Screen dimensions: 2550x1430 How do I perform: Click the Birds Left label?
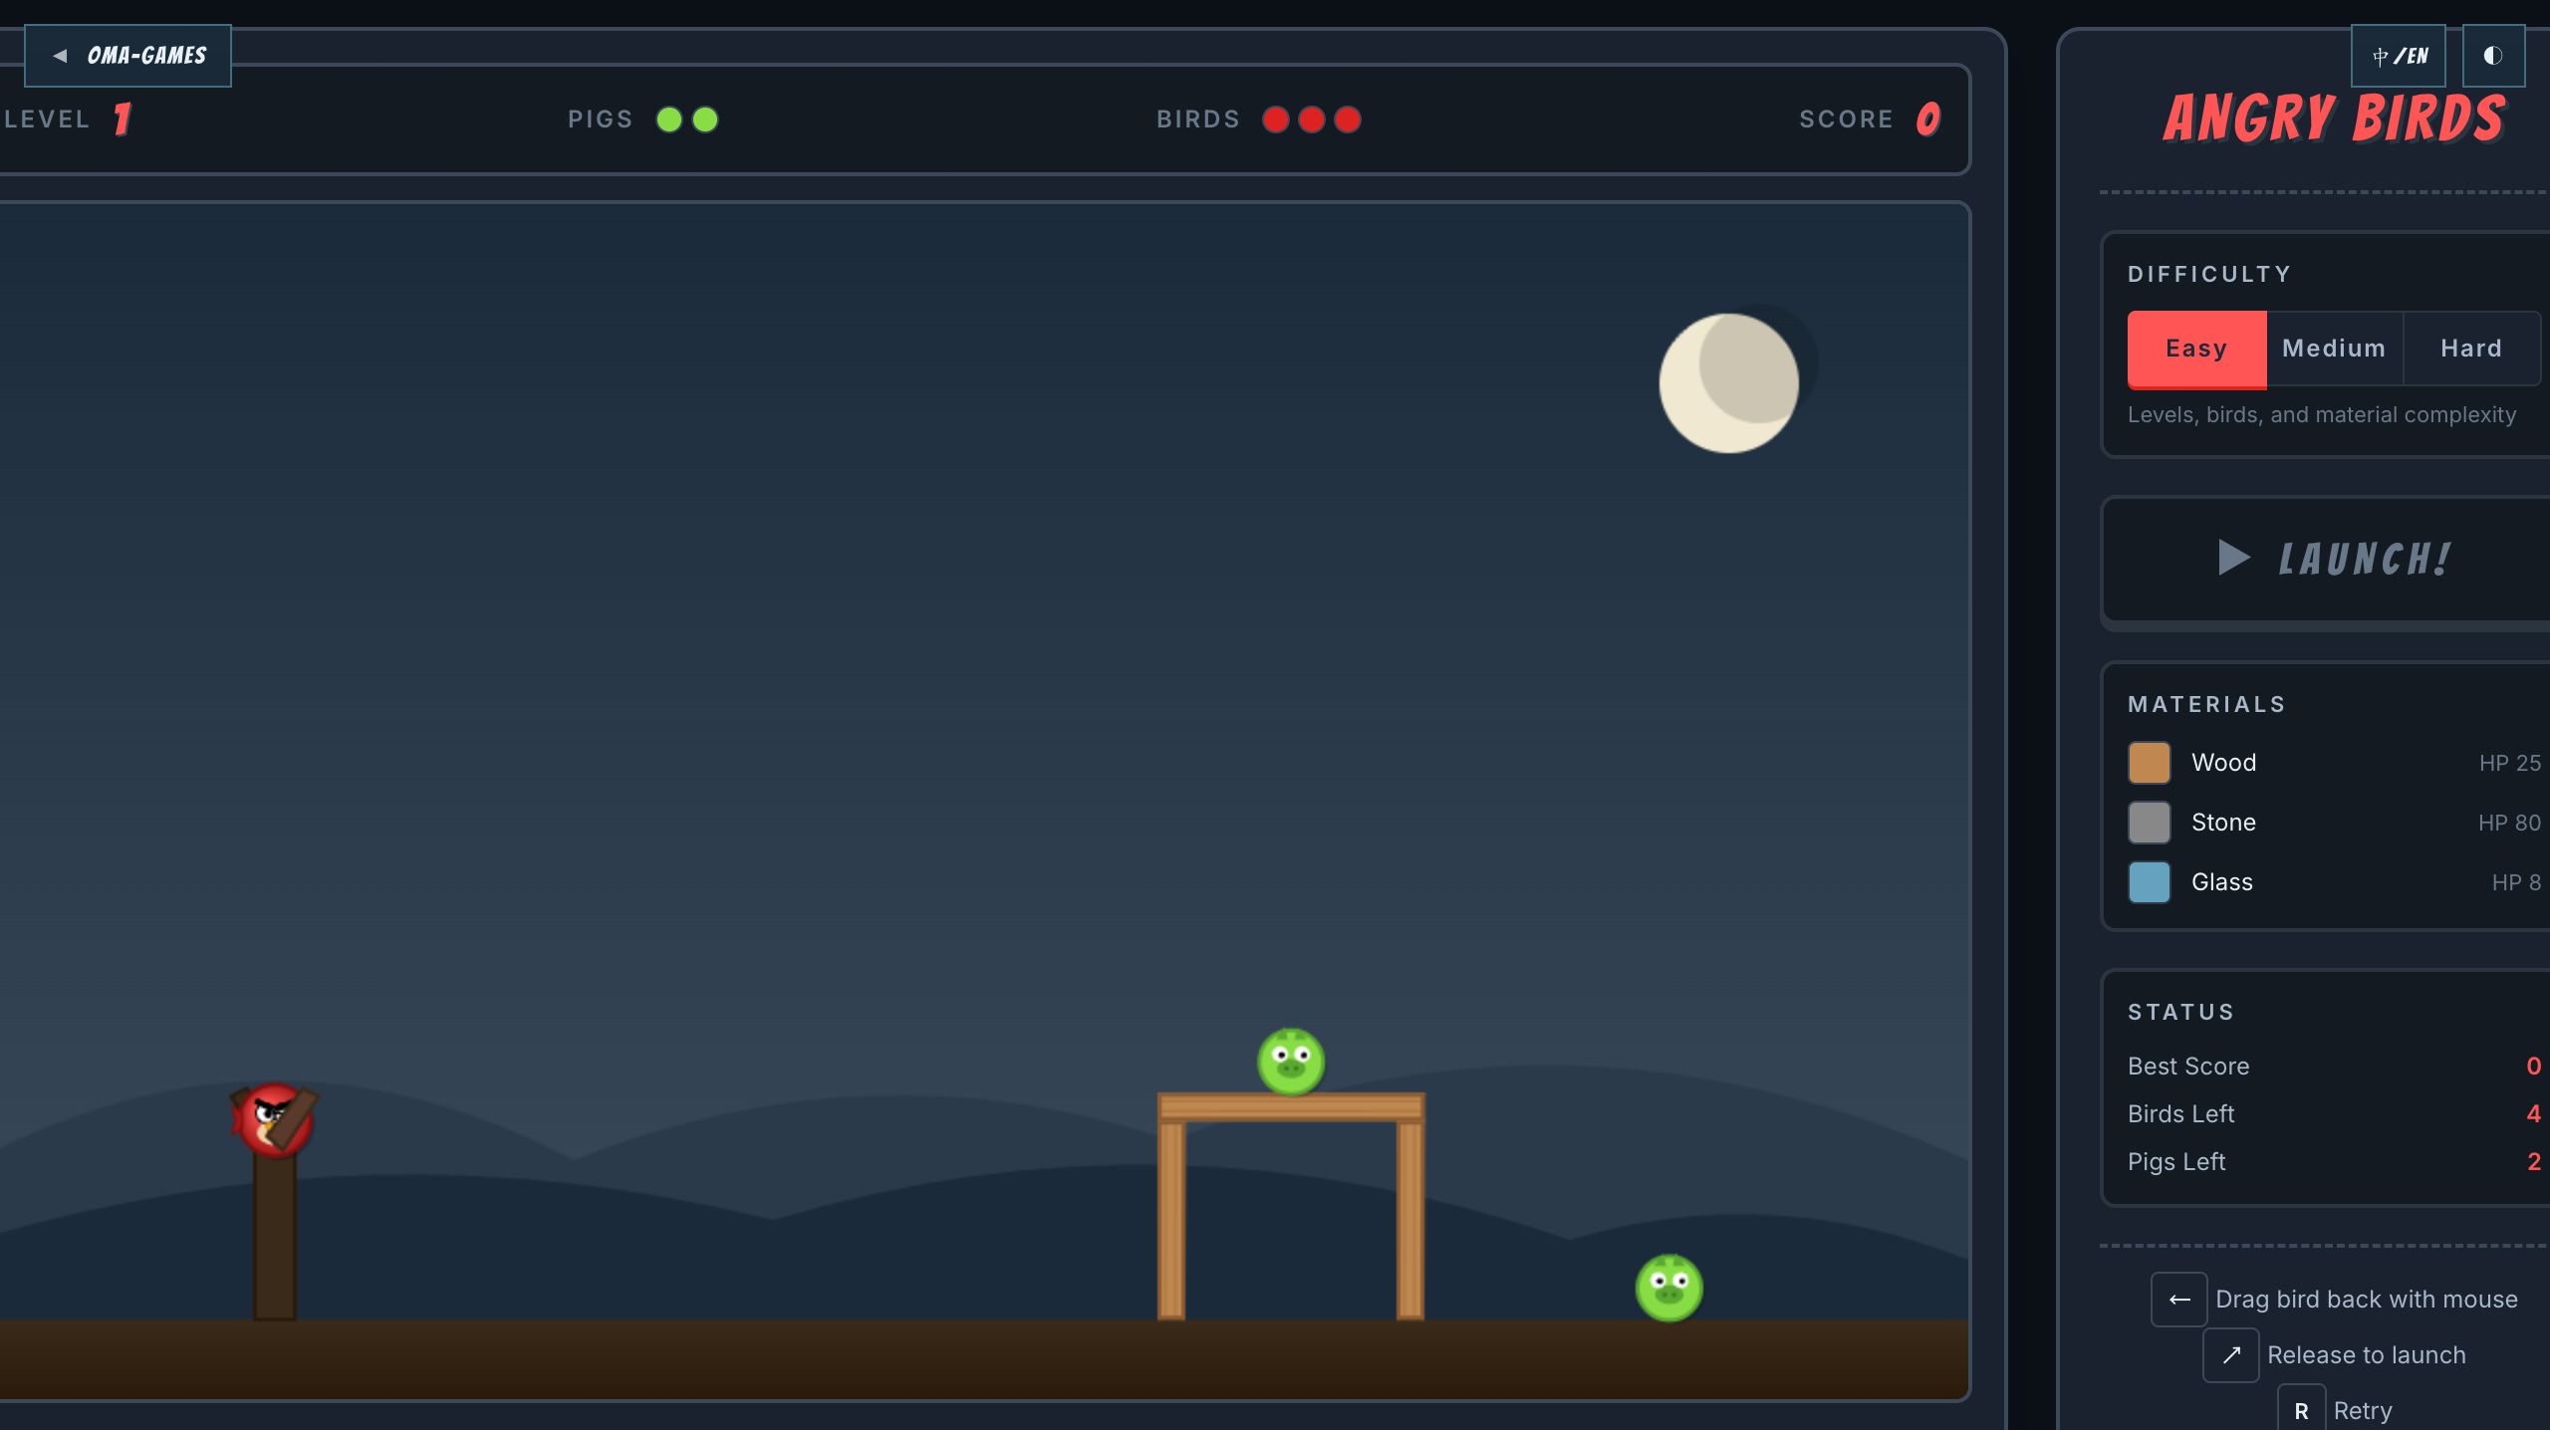click(2181, 1114)
